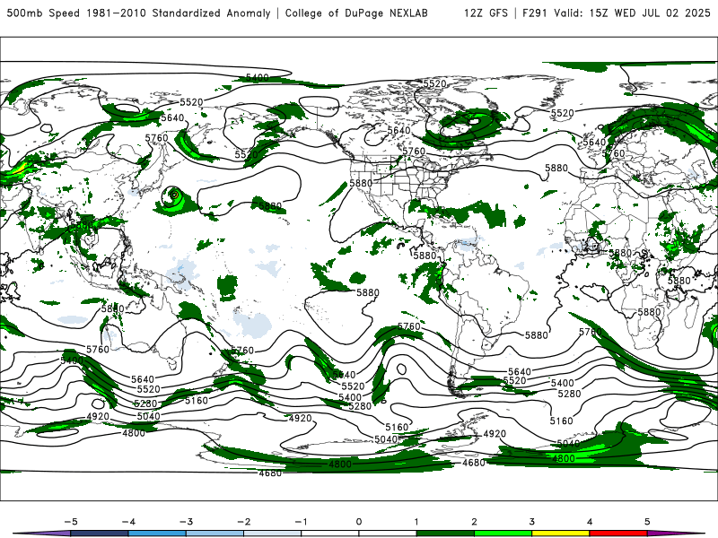
Task: Select the navy -5 to -4 colorbar segment
Action: click(100, 534)
